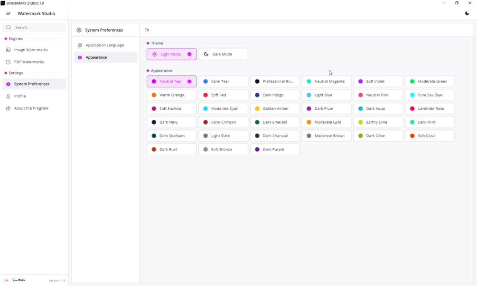Click the About the Program icon
This screenshot has width=477, height=286.
(8, 108)
